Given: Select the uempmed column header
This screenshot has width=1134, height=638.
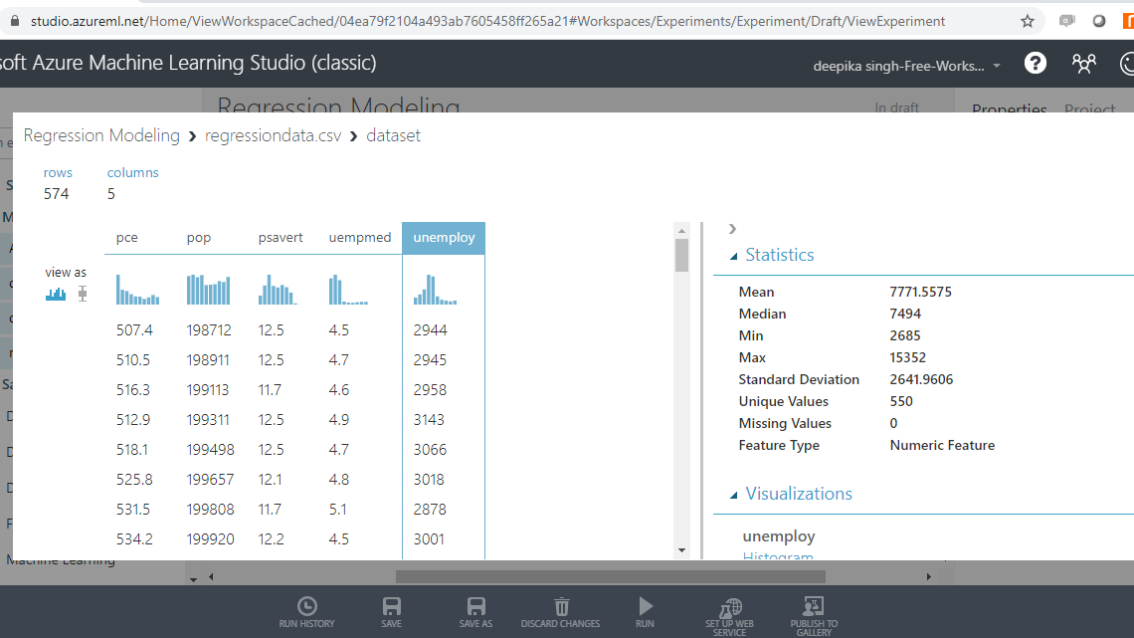Looking at the screenshot, I should (360, 237).
